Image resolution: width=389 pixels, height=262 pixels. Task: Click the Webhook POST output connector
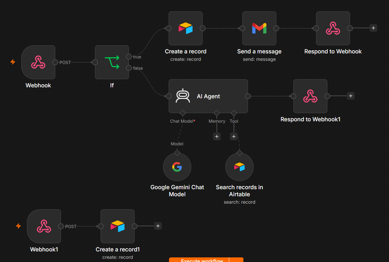(55, 62)
